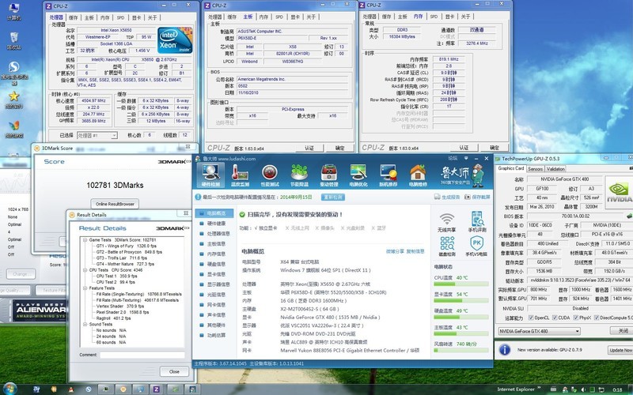Click the OK button in the middle CPU-Z window
The height and width of the screenshot is (395, 633).
click(340, 148)
